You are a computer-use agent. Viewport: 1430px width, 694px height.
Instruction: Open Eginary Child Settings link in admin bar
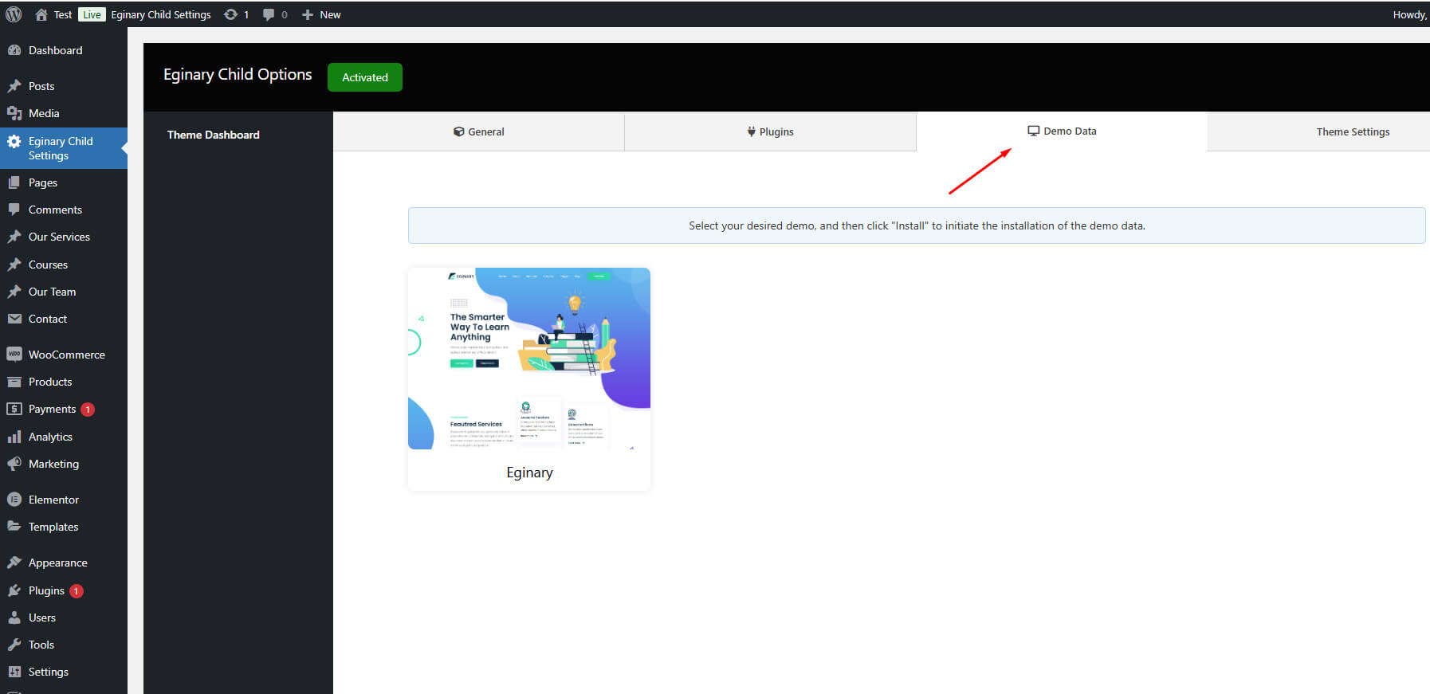(x=161, y=14)
